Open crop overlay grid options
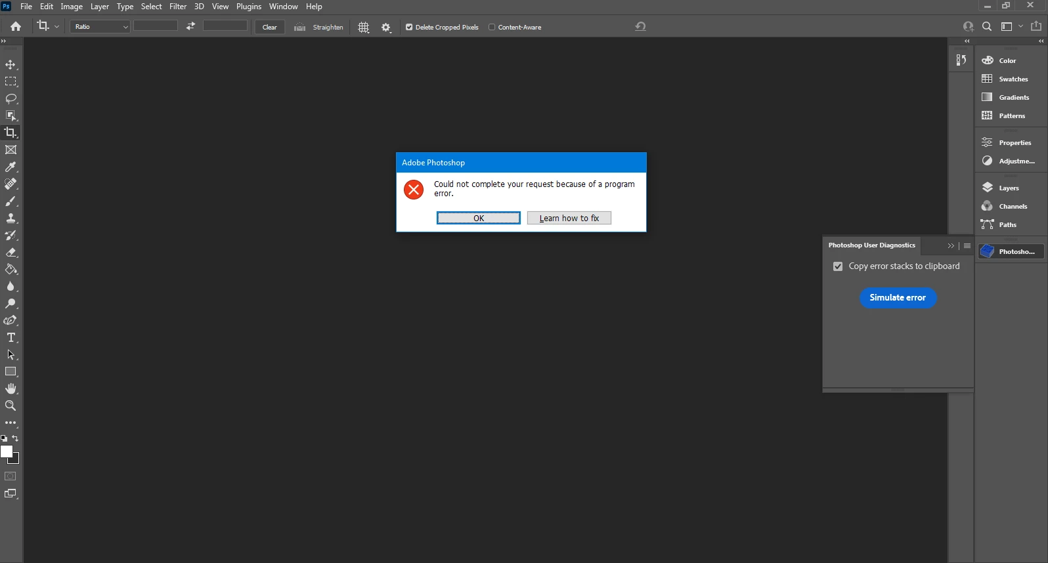Image resolution: width=1048 pixels, height=563 pixels. coord(364,27)
